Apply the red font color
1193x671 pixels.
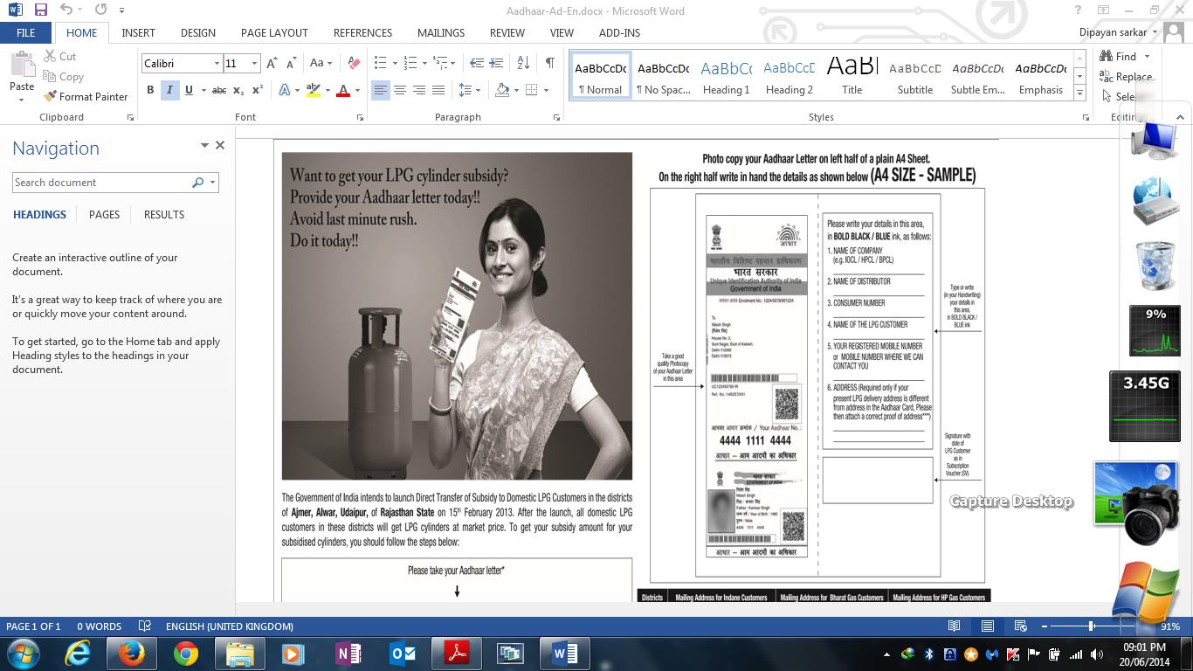343,90
